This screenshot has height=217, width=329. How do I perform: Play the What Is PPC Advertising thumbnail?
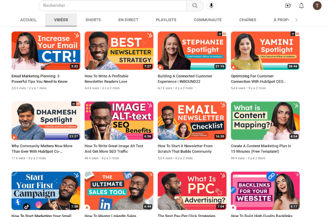click(192, 191)
